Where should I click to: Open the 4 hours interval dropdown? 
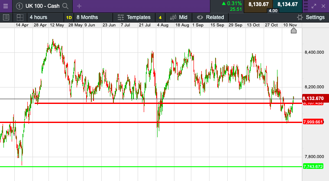(45, 17)
